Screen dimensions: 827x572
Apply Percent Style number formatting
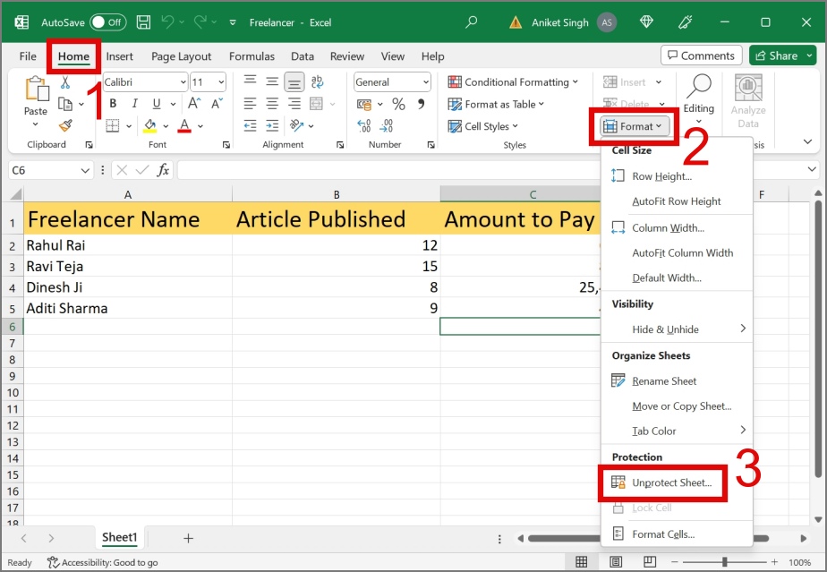(397, 104)
